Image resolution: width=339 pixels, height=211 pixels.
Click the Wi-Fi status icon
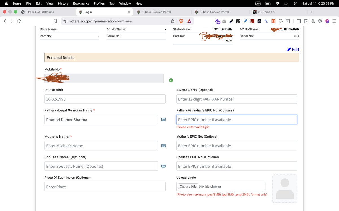pyautogui.click(x=277, y=3)
